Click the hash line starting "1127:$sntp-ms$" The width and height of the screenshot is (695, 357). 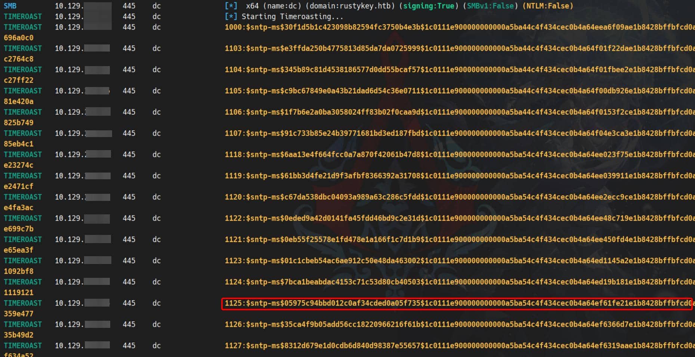460,346
